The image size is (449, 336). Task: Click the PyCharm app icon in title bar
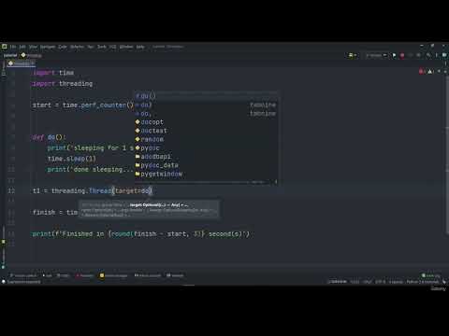[5, 47]
